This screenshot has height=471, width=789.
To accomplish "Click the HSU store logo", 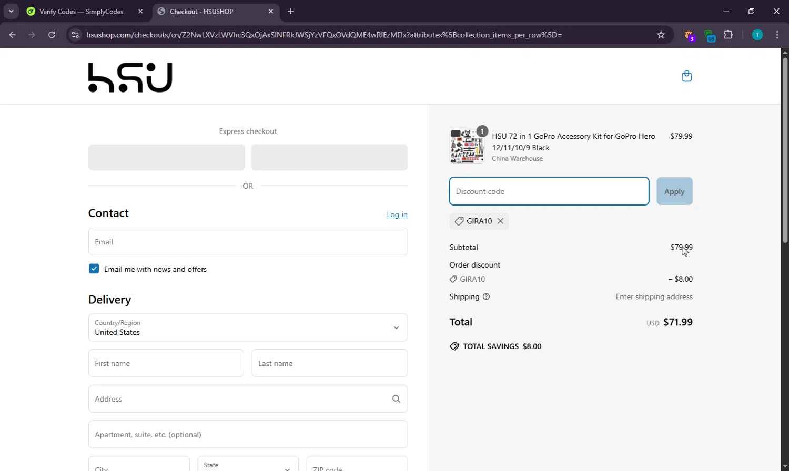I will pos(130,78).
